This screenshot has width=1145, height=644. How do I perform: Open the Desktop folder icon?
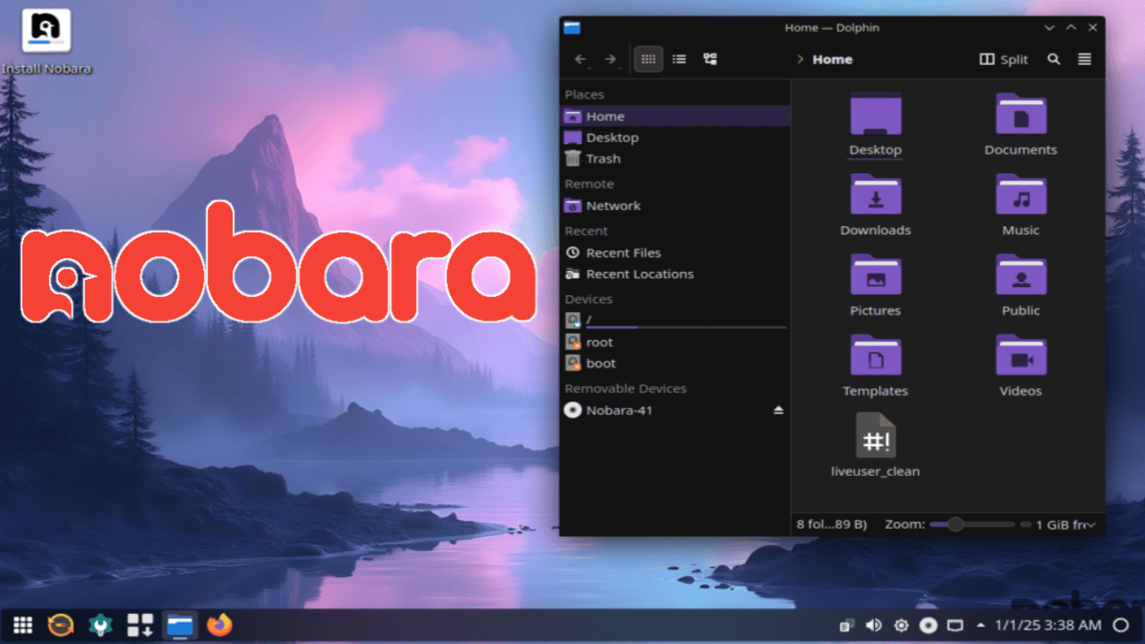[876, 114]
